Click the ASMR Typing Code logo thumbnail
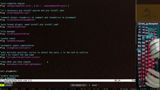The height and width of the screenshot is (90, 160). 148,13
